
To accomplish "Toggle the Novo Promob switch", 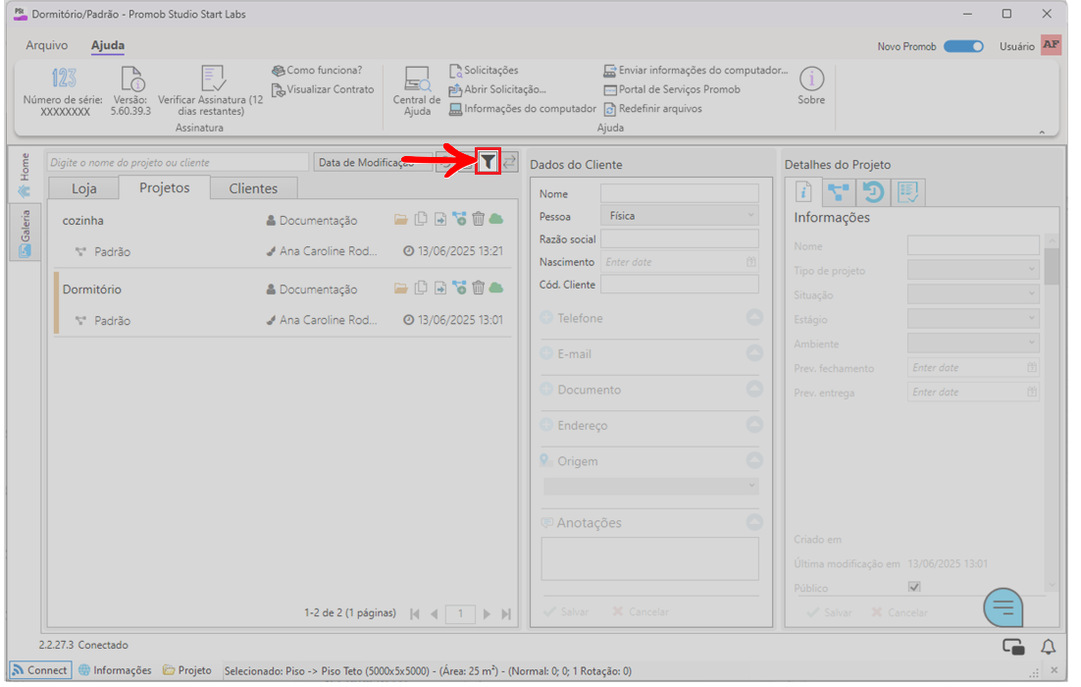I will (963, 46).
